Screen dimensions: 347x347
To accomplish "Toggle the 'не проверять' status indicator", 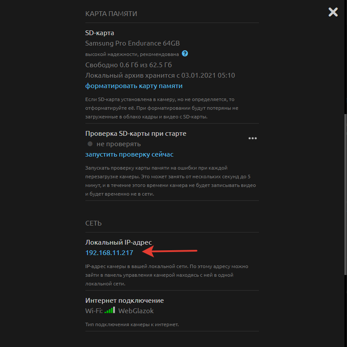I will tap(90, 144).
